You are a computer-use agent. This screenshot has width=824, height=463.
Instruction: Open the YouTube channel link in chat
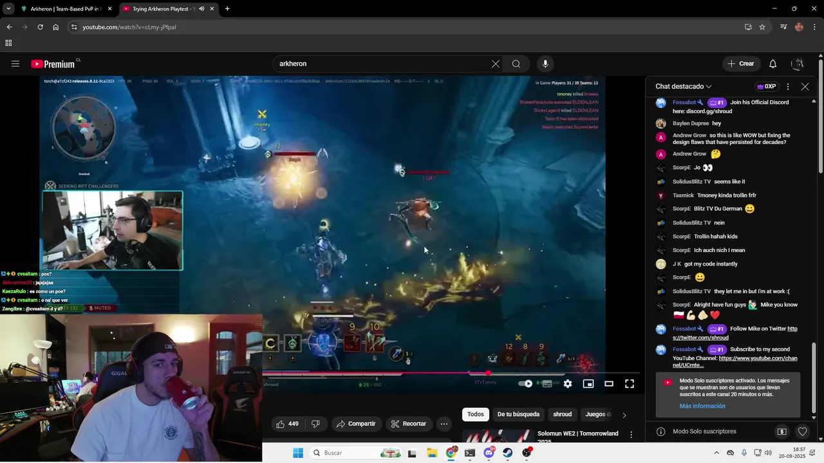735,361
